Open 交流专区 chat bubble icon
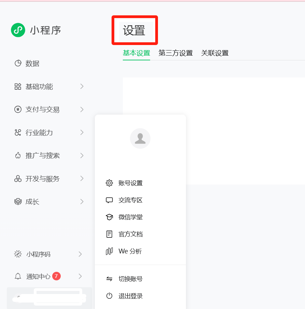305x309 pixels. pyautogui.click(x=109, y=200)
